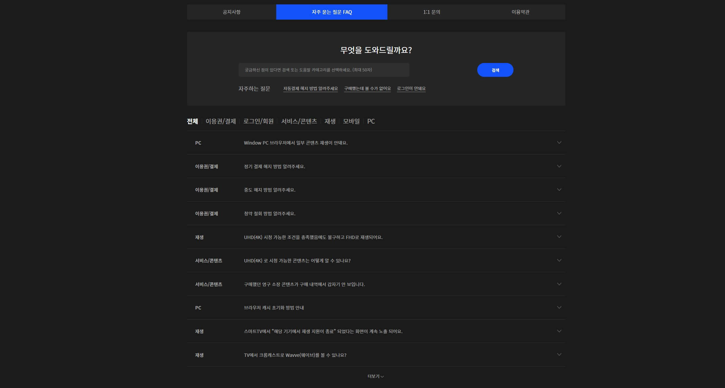The width and height of the screenshot is (725, 388).
Task: Expand the 크롬캐스트 Wavve FAQ answer
Action: [376, 355]
